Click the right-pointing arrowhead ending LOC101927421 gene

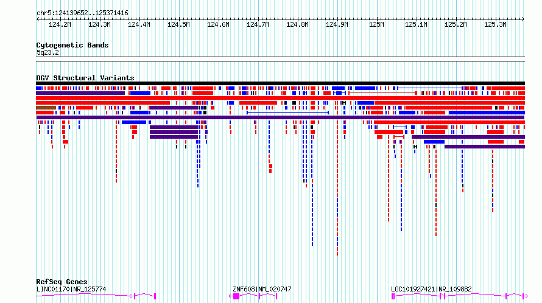(x=526, y=296)
